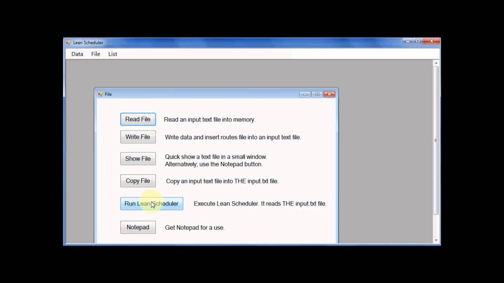The image size is (504, 283).
Task: Click the vertical scrollbar up arrow
Action: click(436, 63)
